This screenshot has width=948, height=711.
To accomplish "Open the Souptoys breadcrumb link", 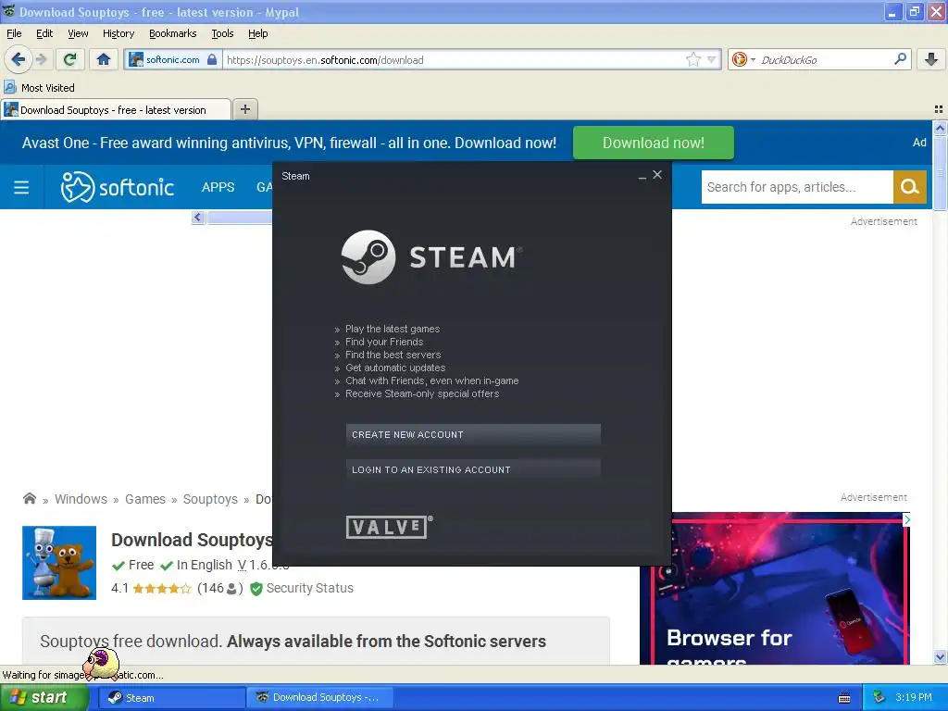I will pyautogui.click(x=210, y=499).
